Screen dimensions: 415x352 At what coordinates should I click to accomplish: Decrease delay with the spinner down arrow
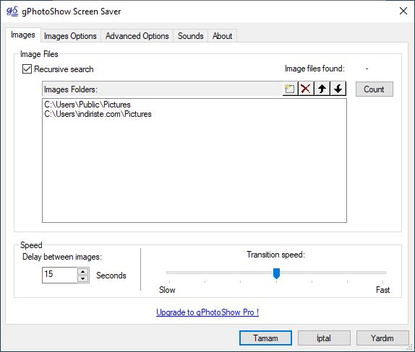tap(83, 278)
